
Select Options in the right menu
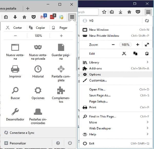point(95,74)
